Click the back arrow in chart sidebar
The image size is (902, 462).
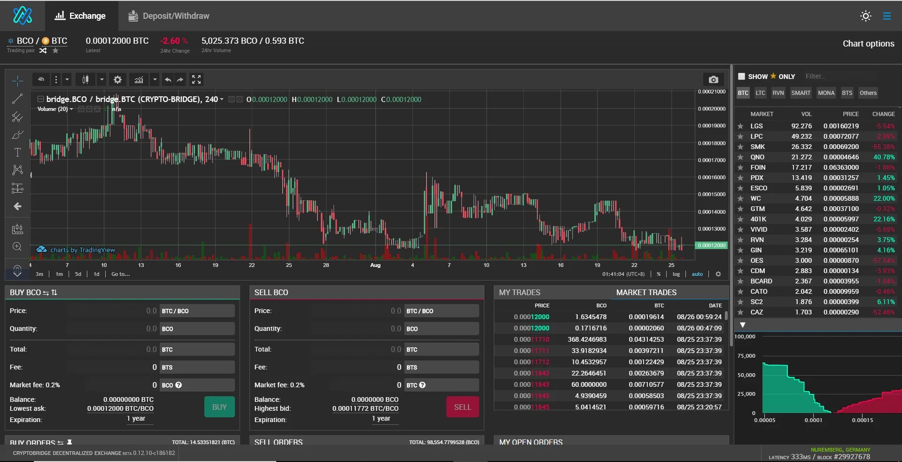point(17,206)
